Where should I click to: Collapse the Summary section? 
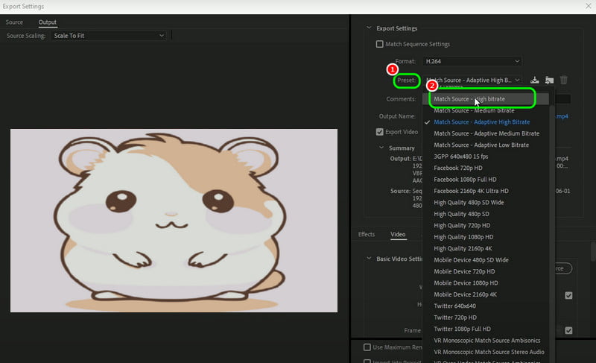pyautogui.click(x=381, y=148)
